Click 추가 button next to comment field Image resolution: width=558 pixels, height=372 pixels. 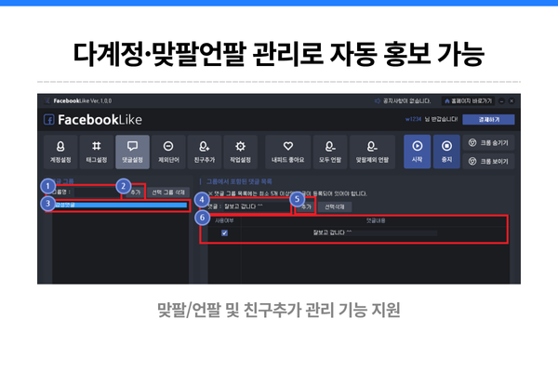click(306, 206)
